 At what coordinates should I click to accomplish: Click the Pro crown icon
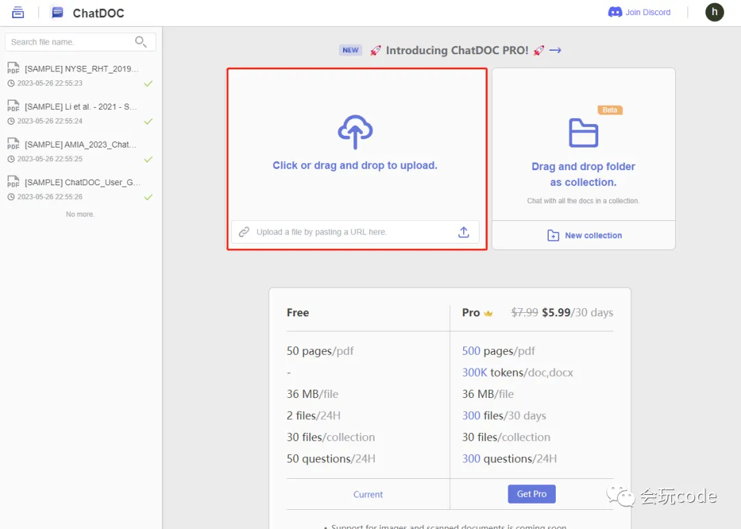click(489, 313)
